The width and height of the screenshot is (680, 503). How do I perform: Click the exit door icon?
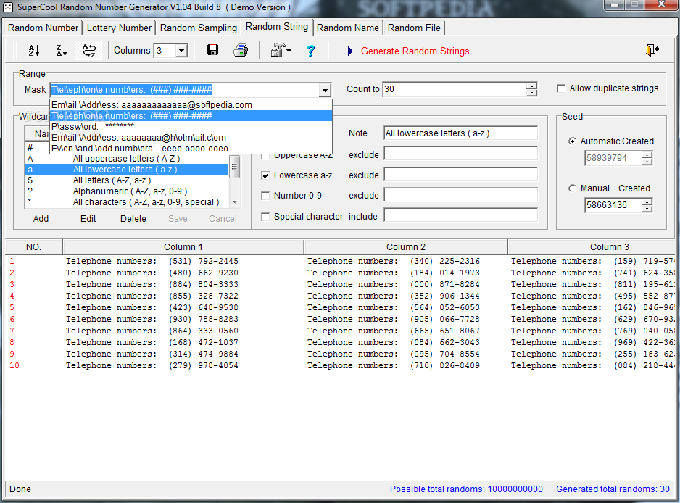652,50
